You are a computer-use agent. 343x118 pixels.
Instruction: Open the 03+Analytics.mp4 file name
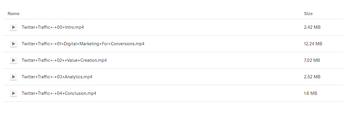click(x=57, y=77)
